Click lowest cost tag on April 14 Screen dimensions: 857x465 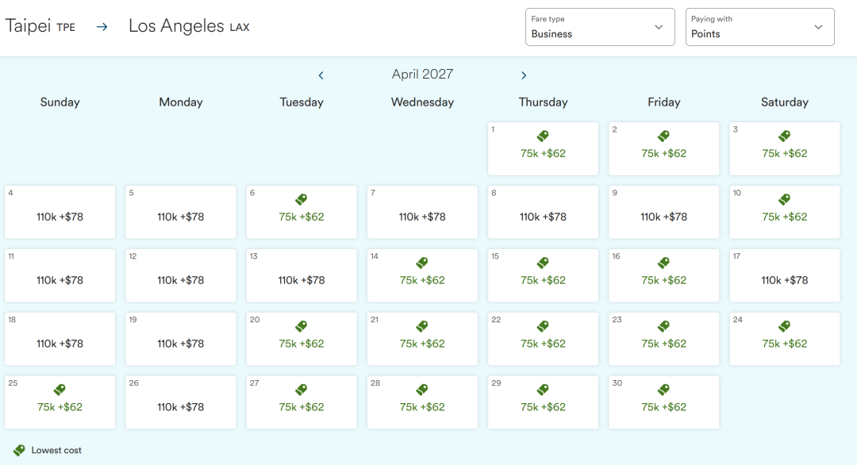click(422, 263)
